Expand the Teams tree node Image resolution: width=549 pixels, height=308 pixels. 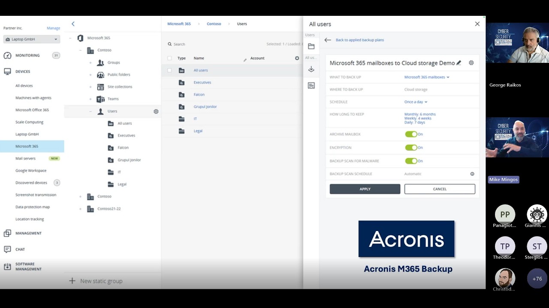[90, 99]
